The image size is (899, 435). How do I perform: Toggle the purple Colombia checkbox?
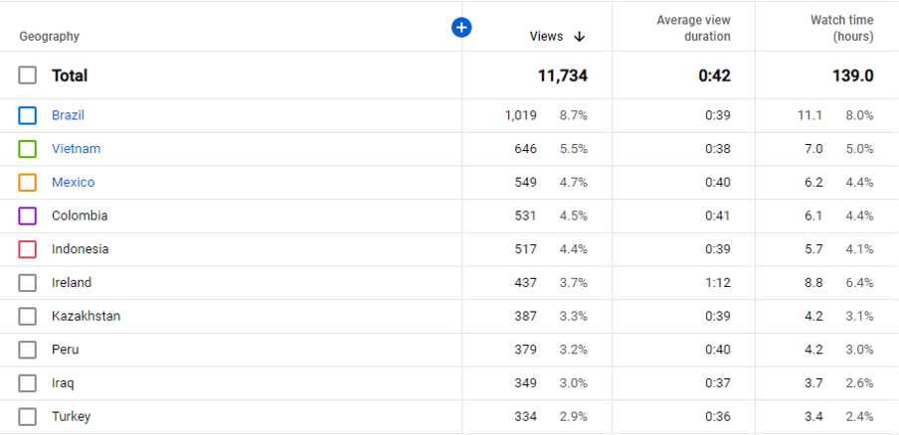pyautogui.click(x=27, y=216)
